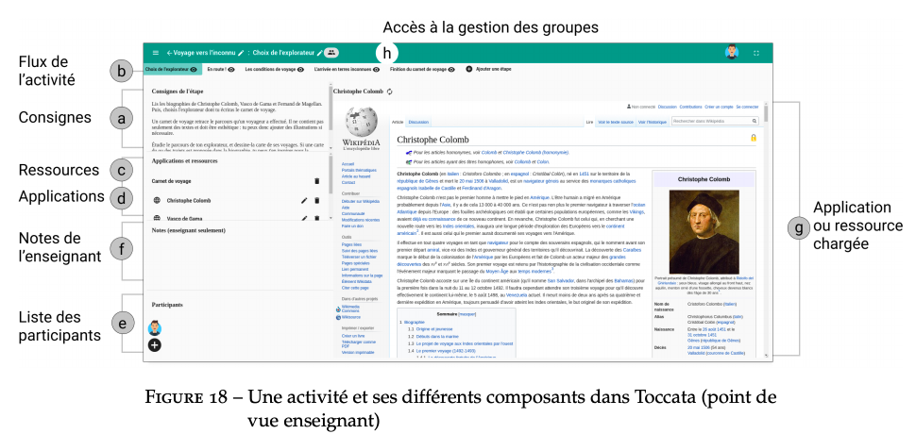This screenshot has width=916, height=434.
Task: Click the plus icon of Ajouter une étape
Action: (x=469, y=69)
